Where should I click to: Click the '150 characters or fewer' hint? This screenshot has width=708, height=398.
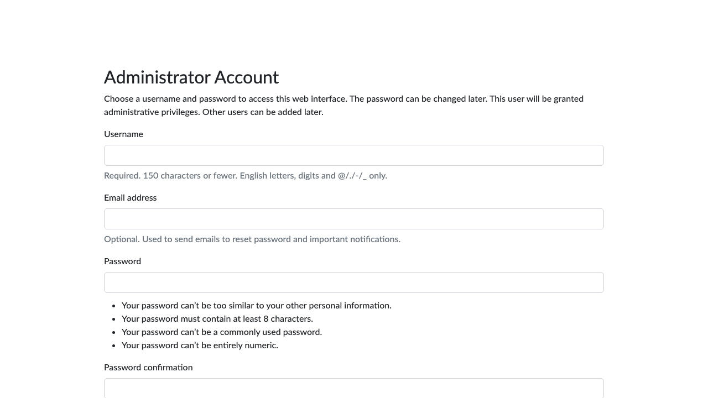click(190, 176)
